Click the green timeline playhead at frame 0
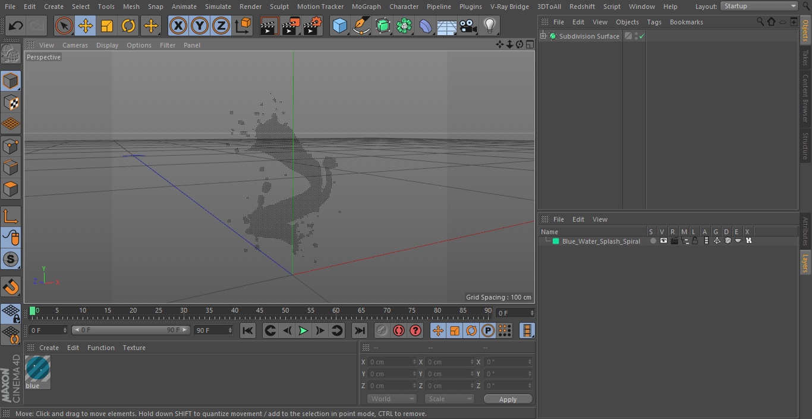Viewport: 812px width, 419px height. (x=33, y=310)
